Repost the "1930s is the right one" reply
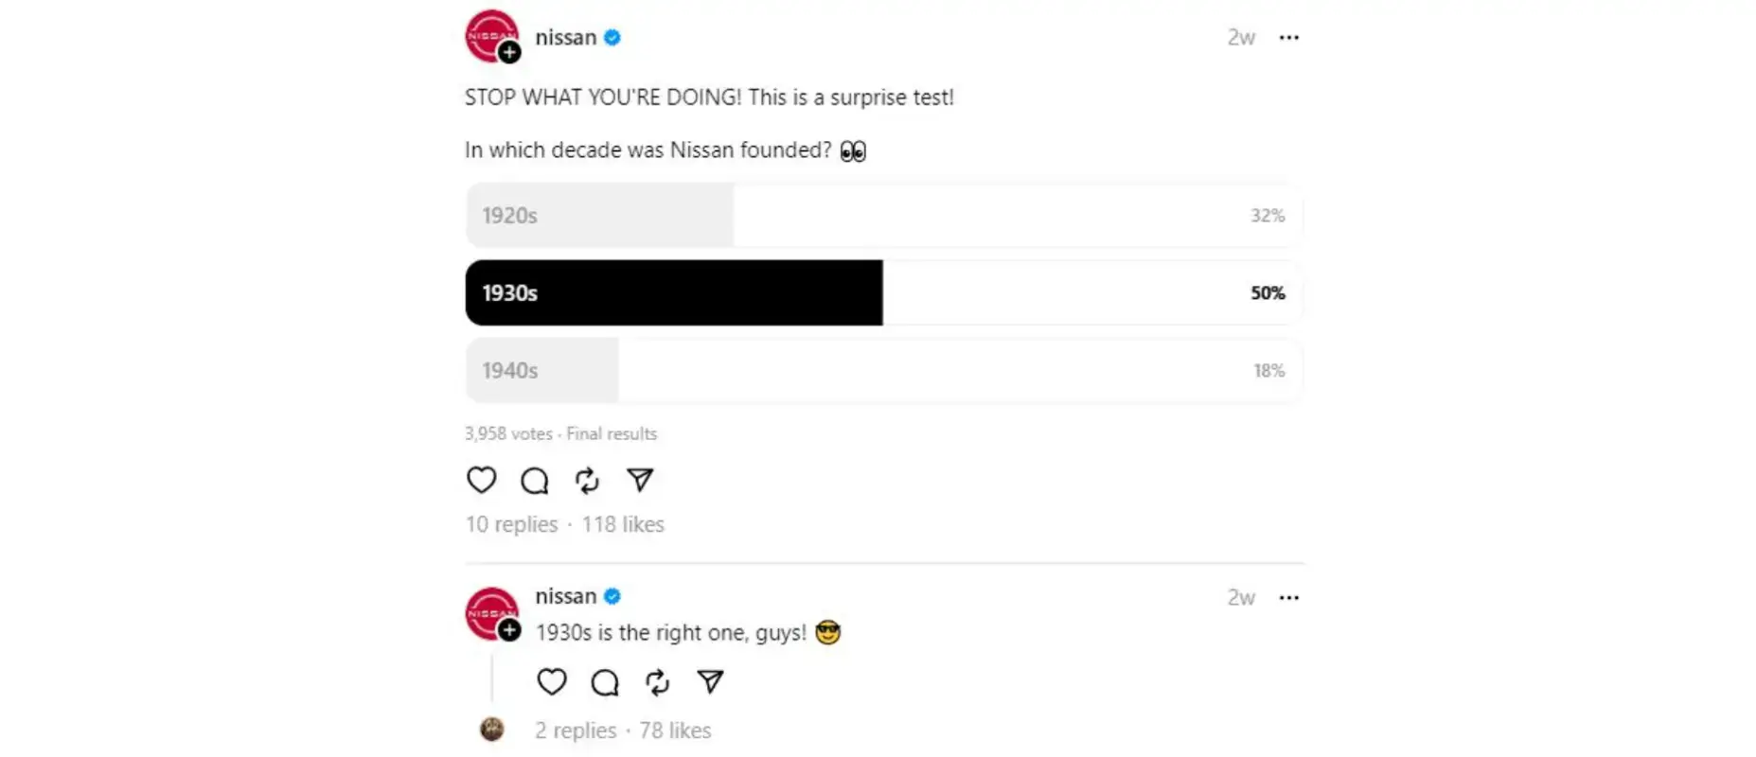1756x757 pixels. 657,682
